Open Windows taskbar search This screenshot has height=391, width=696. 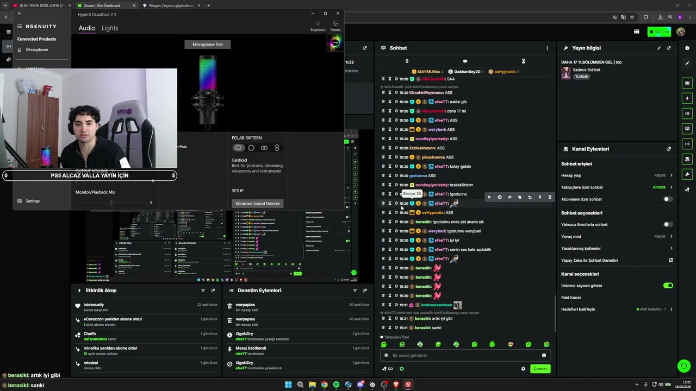300,385
